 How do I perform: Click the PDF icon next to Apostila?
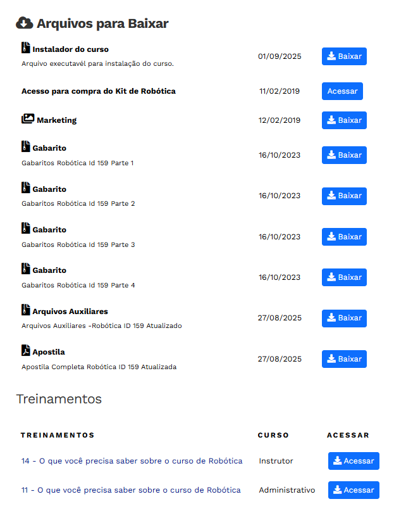(25, 350)
